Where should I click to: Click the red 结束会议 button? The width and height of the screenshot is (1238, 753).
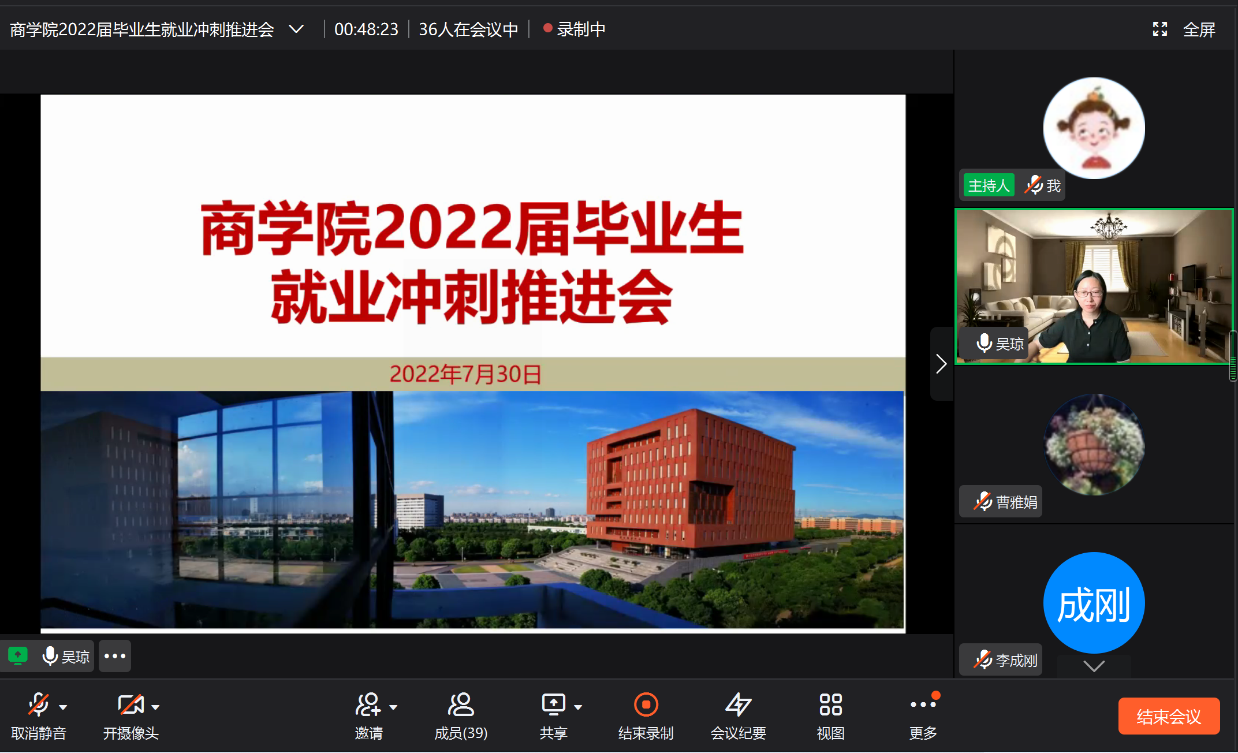coord(1169,717)
